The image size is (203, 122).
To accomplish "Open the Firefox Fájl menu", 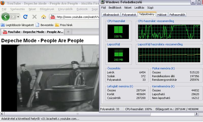I will coord(4,9).
